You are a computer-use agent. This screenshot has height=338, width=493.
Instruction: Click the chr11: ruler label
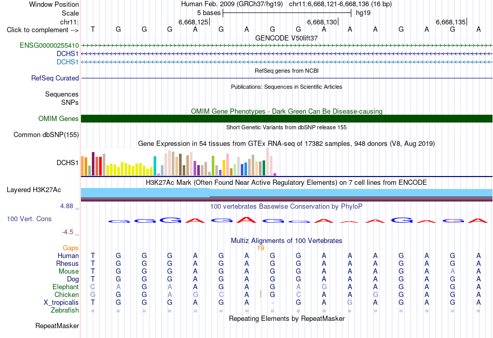coord(70,22)
